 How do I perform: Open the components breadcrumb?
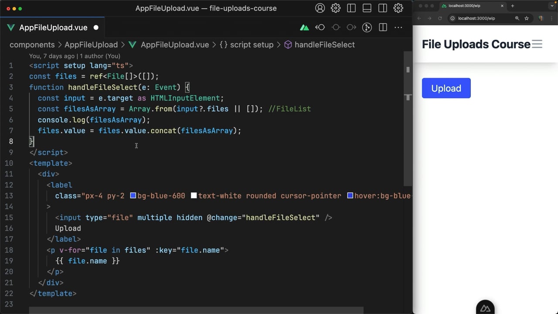(32, 44)
